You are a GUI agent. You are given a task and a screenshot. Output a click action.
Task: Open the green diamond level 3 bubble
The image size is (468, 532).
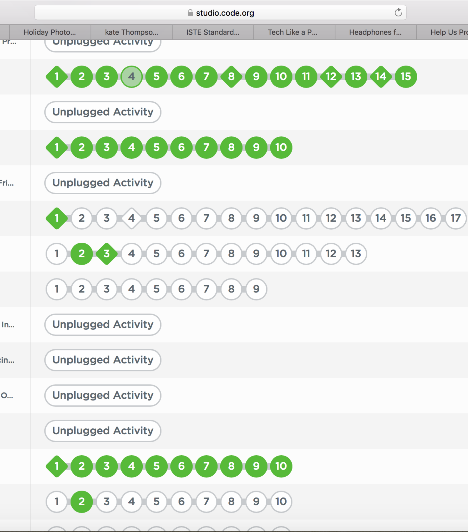107,254
